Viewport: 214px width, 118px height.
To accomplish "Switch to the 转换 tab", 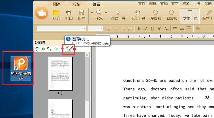I will coord(77,4).
